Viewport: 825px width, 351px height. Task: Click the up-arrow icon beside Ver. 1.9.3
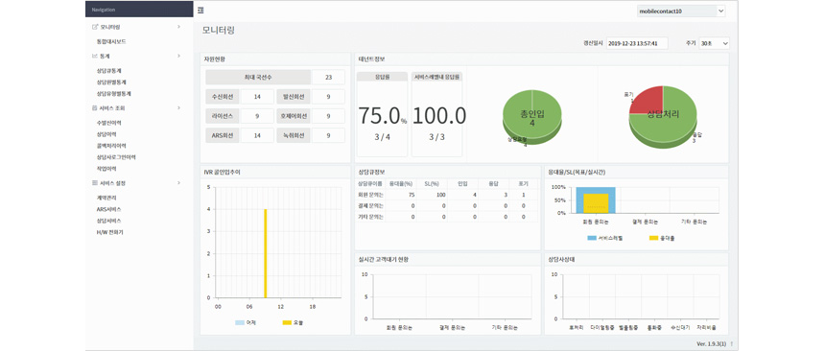point(731,343)
